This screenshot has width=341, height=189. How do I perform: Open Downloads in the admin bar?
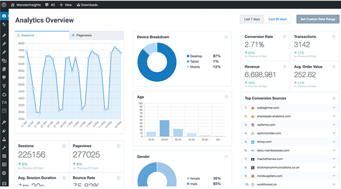(x=87, y=5)
